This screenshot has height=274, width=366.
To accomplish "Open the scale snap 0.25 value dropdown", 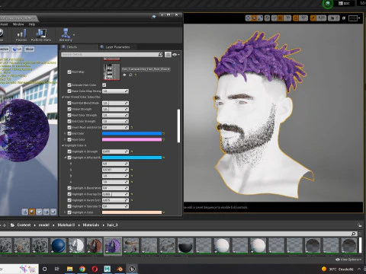I will tap(322, 18).
